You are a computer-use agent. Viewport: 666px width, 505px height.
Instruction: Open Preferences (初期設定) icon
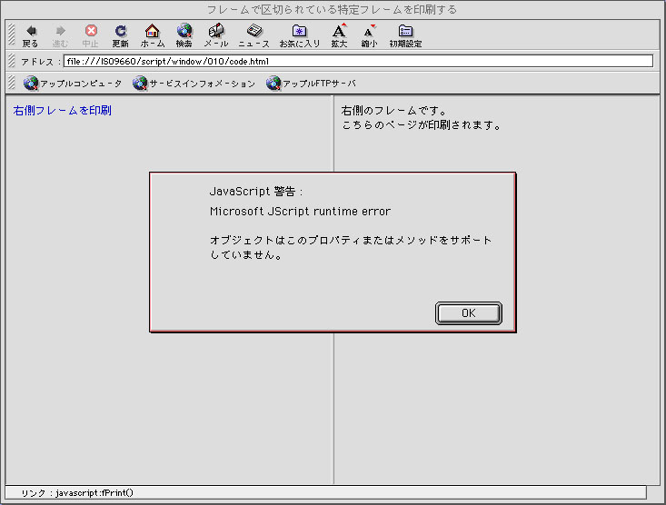[405, 31]
